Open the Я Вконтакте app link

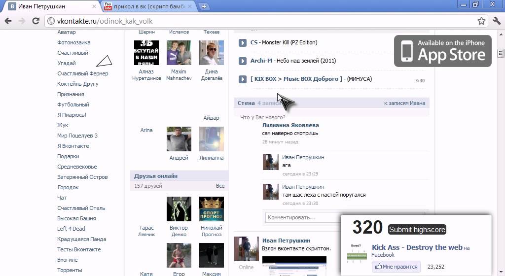coord(73,146)
